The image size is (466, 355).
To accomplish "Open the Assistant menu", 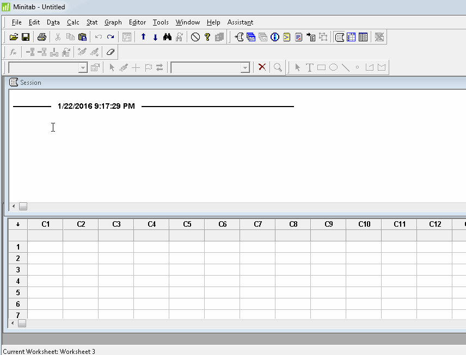I will pos(240,22).
